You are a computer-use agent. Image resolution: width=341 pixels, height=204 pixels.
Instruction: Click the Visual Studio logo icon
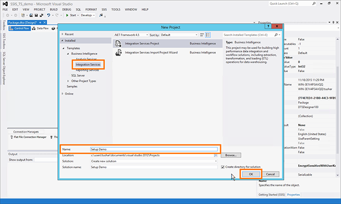pyautogui.click(x=5, y=4)
